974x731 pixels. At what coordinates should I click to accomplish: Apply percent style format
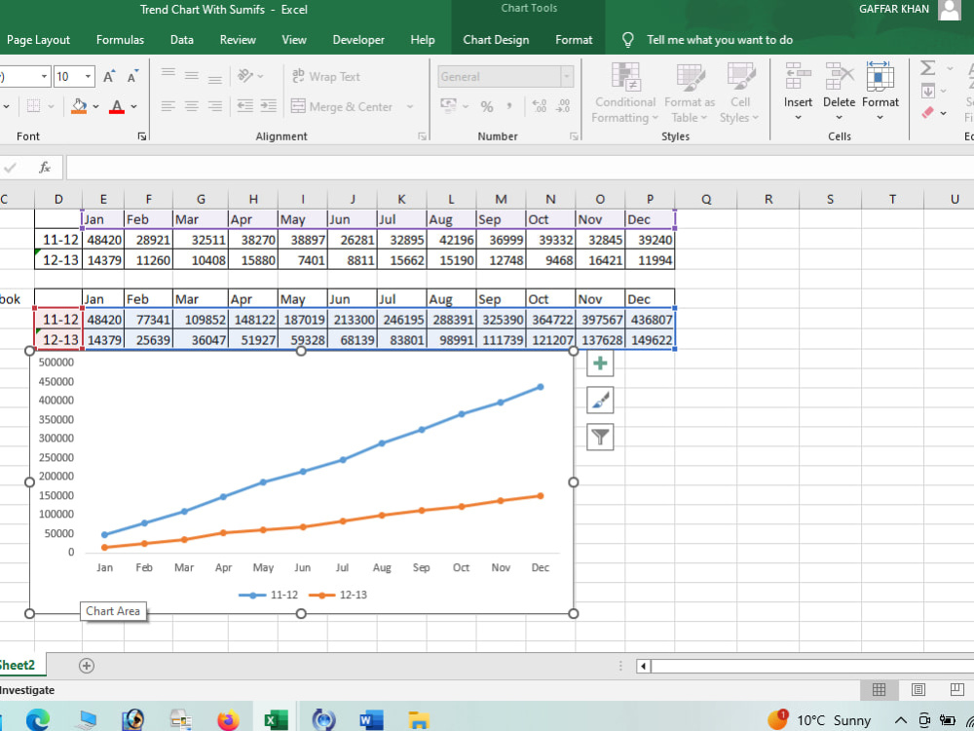487,106
